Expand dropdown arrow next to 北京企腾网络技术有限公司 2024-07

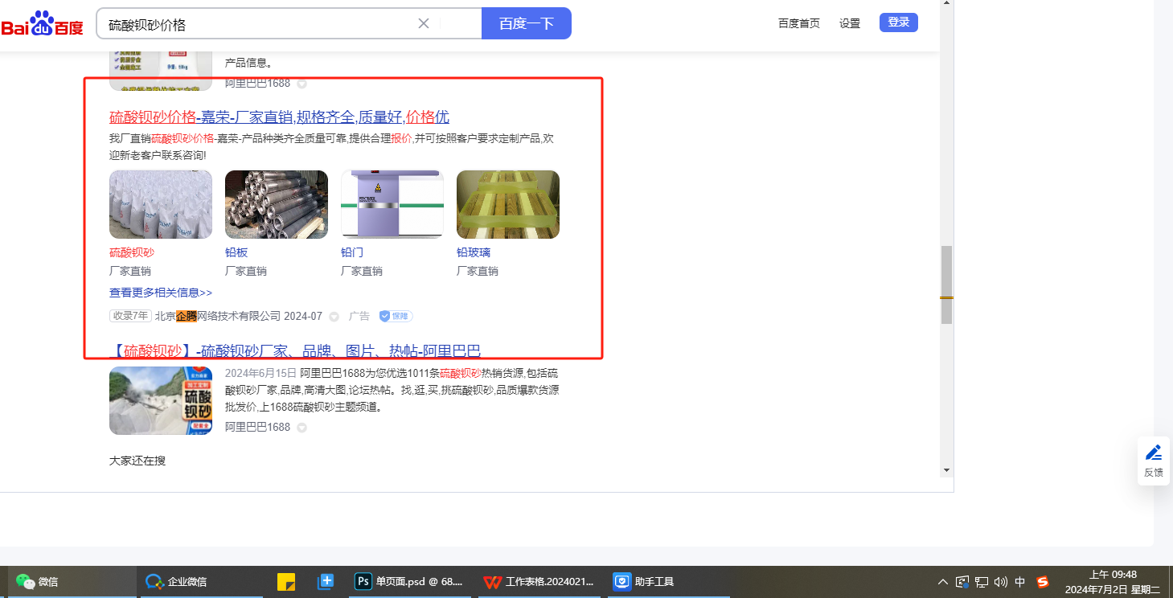click(334, 317)
